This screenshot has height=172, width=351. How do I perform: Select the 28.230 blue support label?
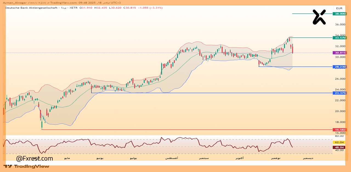point(339,67)
